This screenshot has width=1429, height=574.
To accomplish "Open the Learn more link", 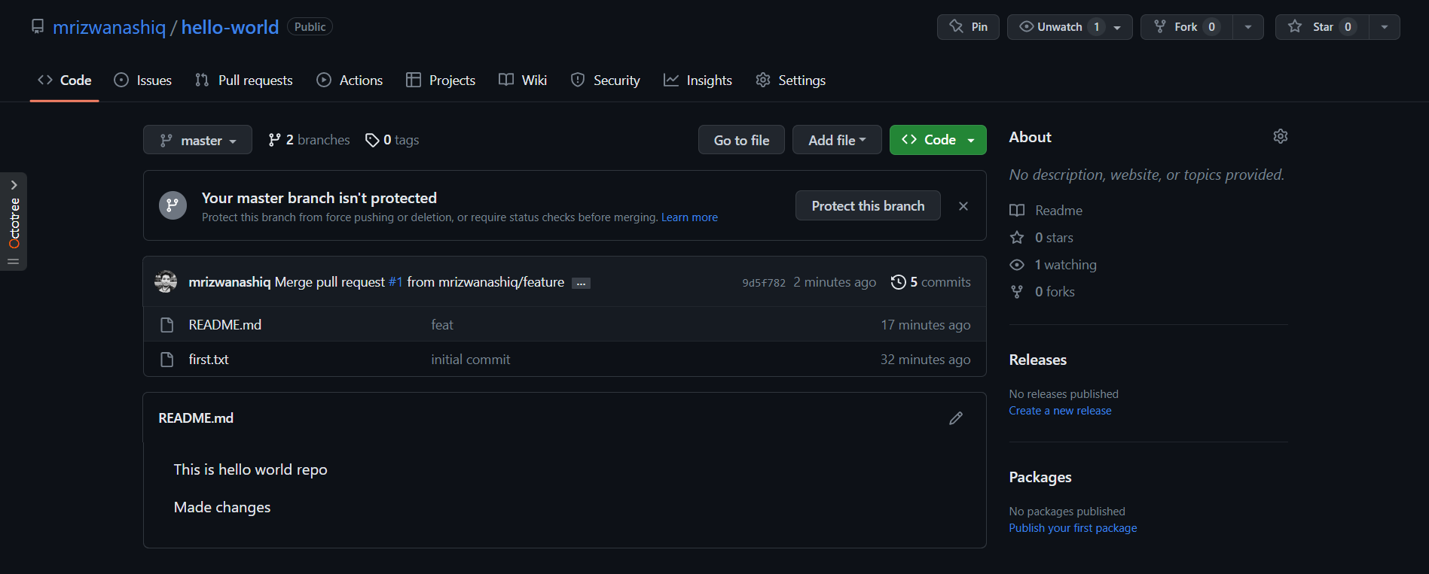I will (689, 217).
